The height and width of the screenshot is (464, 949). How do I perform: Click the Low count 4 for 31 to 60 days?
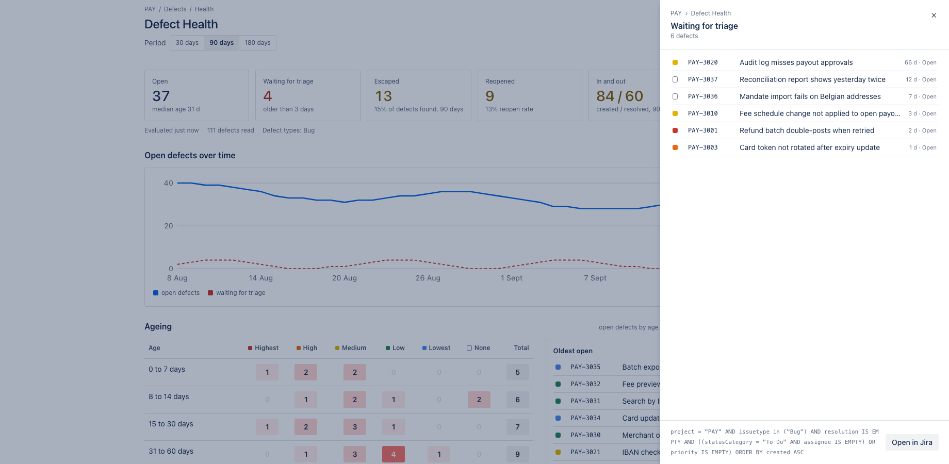(x=394, y=454)
